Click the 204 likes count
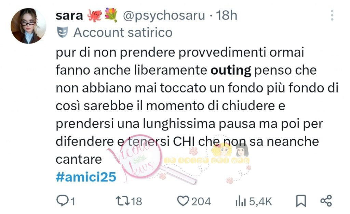 [201, 201]
